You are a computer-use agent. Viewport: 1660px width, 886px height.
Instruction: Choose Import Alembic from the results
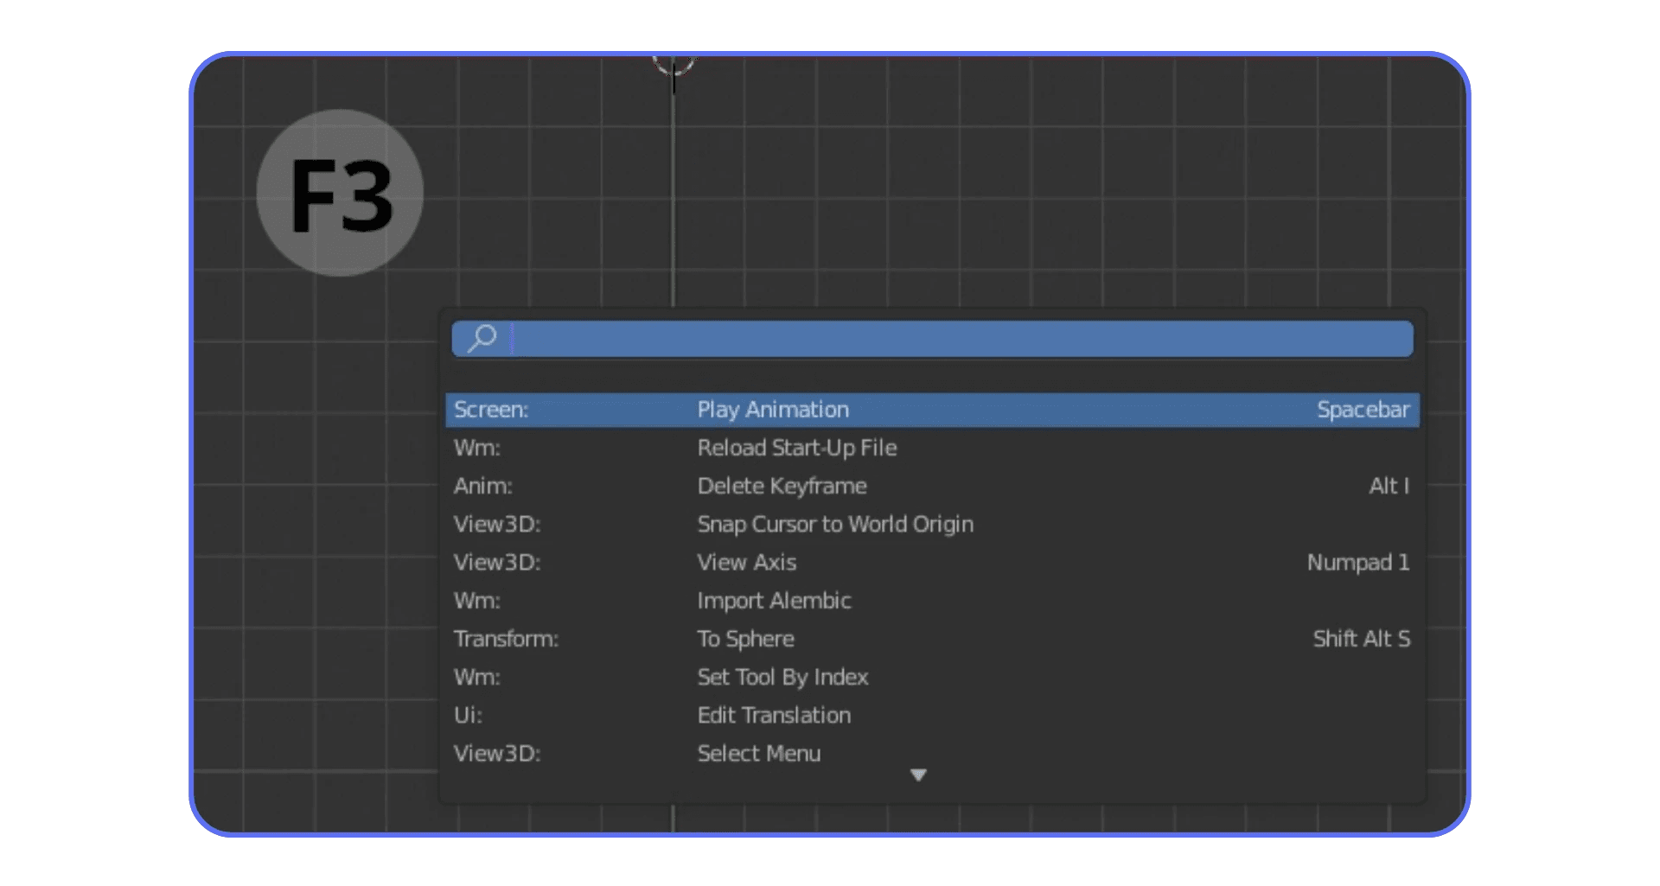pyautogui.click(x=774, y=600)
